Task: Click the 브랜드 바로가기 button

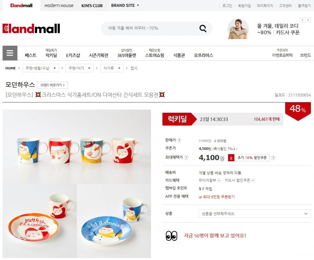Action: [52, 85]
